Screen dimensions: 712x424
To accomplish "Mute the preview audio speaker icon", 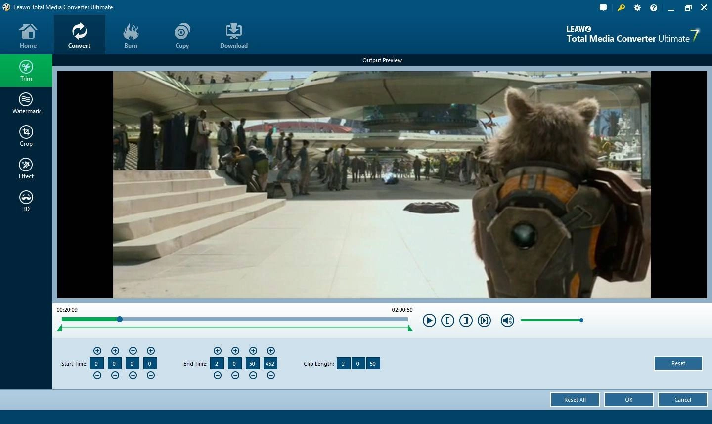I will tap(507, 320).
